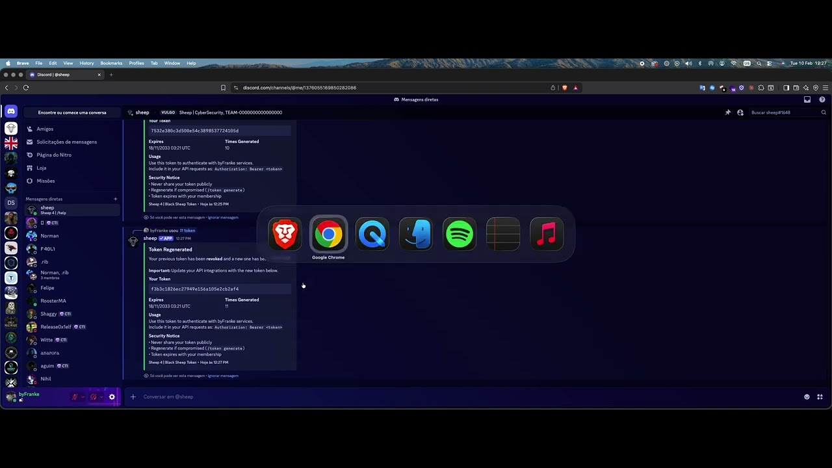Reload the page in Brave
Screen dimensions: 832x468
26,88
